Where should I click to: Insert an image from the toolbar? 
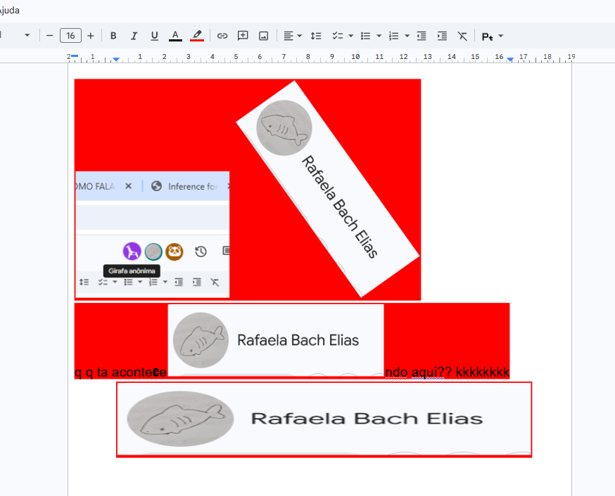click(x=264, y=36)
